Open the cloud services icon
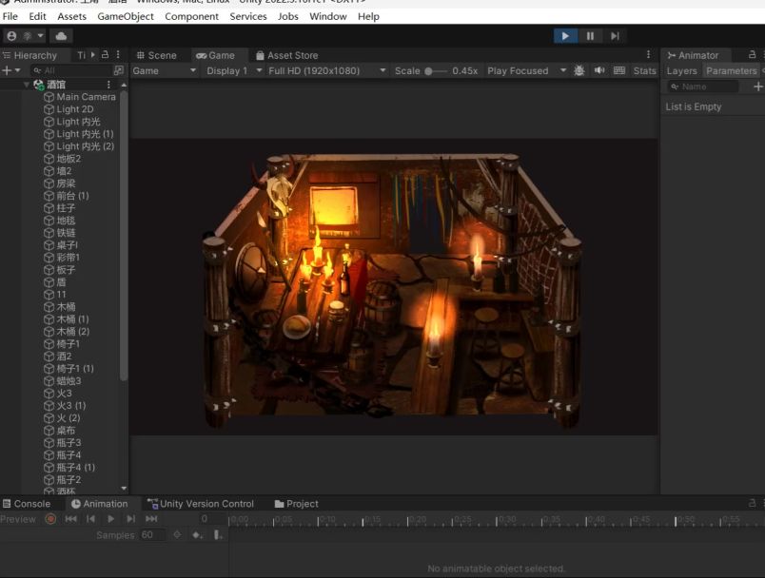The width and height of the screenshot is (765, 578). coord(61,36)
